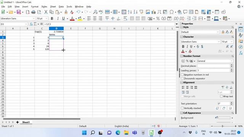Click the zoom in plus button

(x=236, y=126)
